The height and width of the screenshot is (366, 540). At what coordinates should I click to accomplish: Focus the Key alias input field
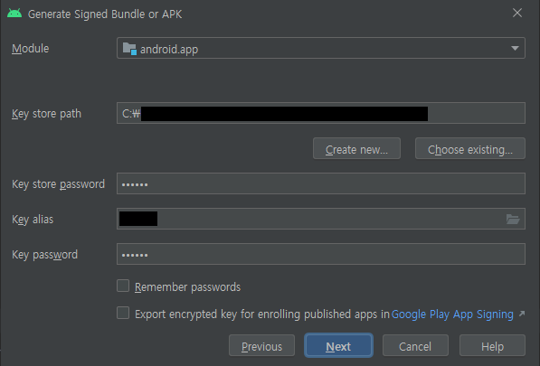(x=321, y=219)
